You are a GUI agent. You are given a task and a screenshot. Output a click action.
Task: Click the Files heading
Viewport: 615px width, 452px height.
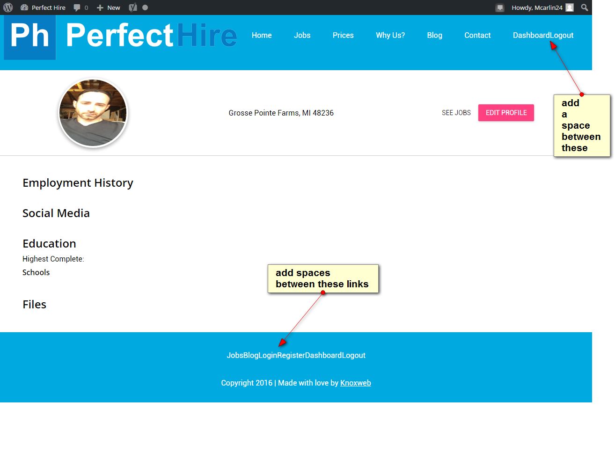[35, 305]
